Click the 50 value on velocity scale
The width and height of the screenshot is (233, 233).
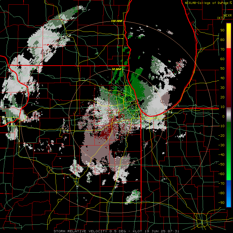tap(222, 69)
